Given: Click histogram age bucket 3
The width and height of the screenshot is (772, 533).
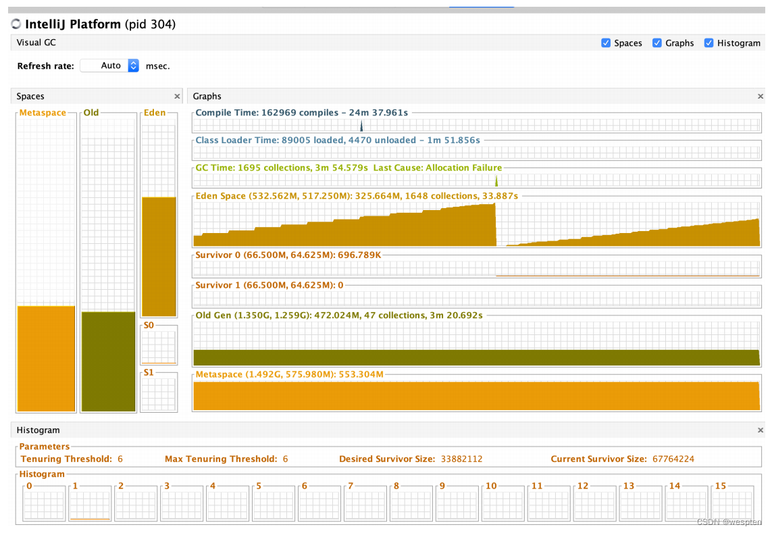Looking at the screenshot, I should 182,503.
